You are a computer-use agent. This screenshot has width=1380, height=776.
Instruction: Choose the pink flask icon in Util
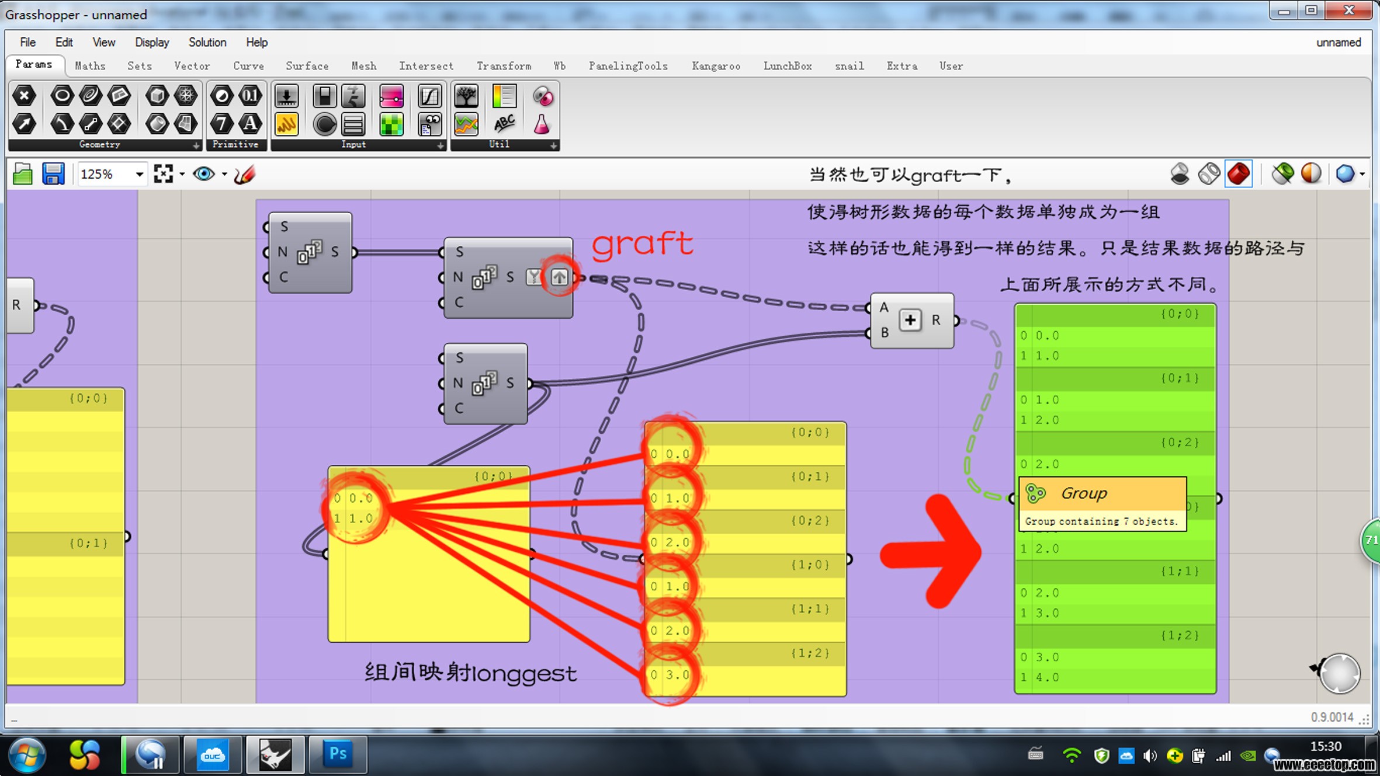(542, 124)
